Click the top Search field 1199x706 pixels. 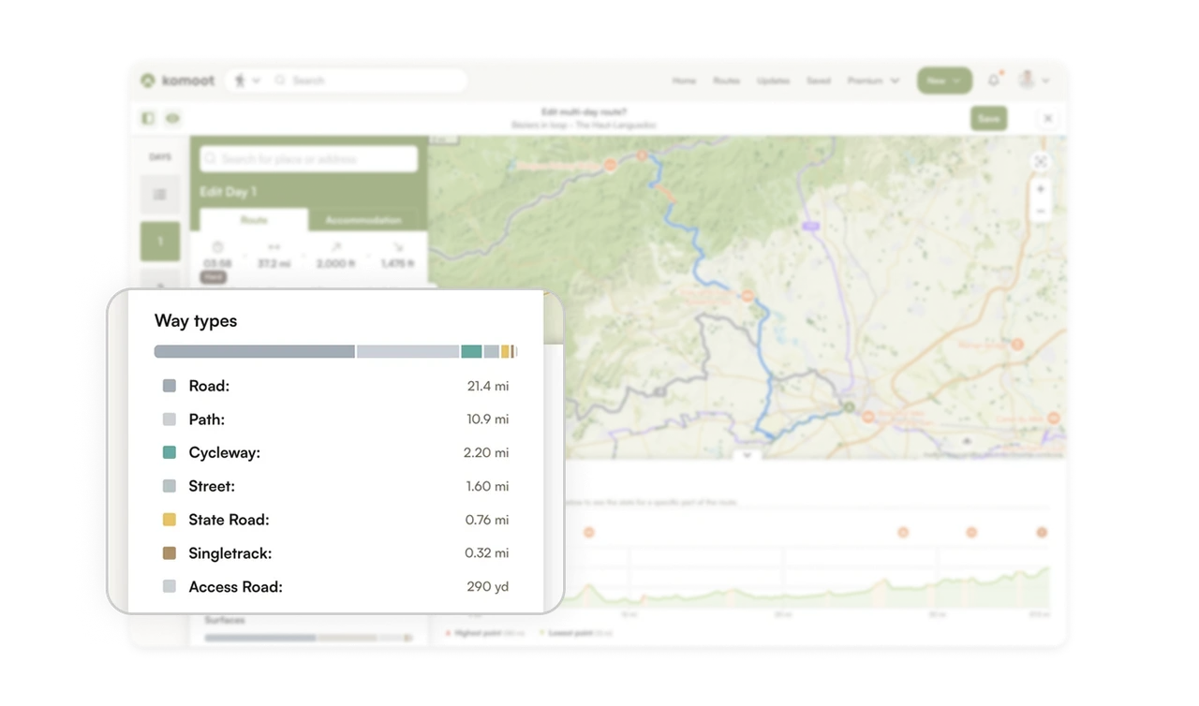370,81
